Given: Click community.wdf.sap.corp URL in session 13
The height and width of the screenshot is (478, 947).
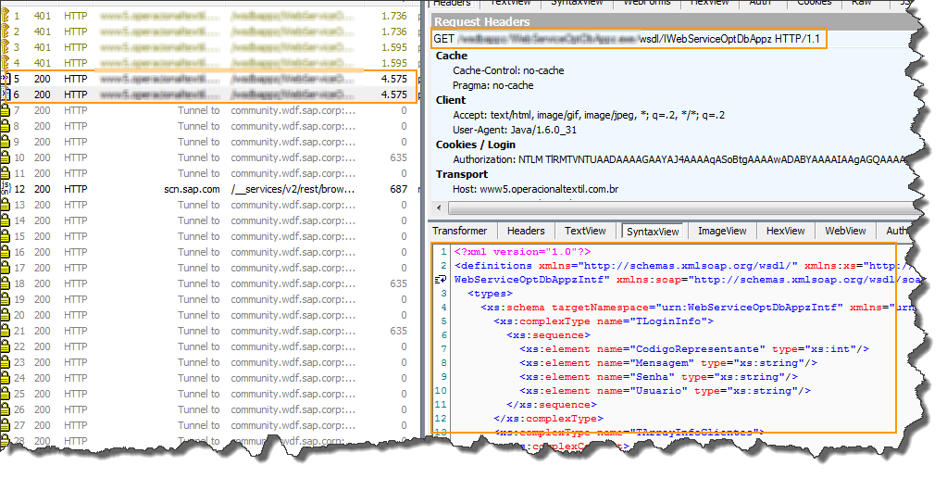Looking at the screenshot, I should 293,204.
